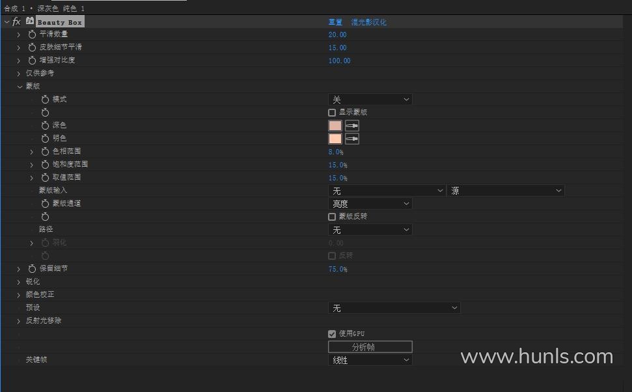Screen dimensions: 632x392
Task: Click the 平滑数量 value 20.00
Action: 337,35
